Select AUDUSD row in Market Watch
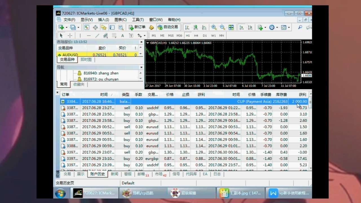361x203 pixels. tap(97, 55)
